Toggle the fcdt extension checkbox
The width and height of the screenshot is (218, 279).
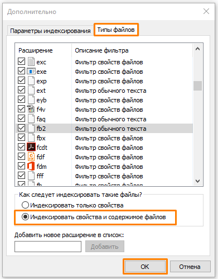pos(21,146)
